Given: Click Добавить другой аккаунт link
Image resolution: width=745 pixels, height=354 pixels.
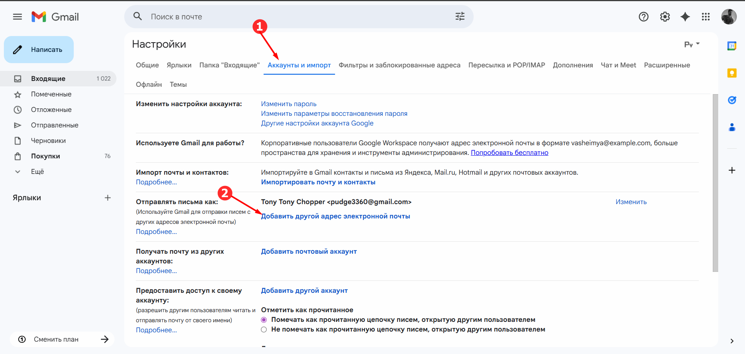Looking at the screenshot, I should coord(304,290).
